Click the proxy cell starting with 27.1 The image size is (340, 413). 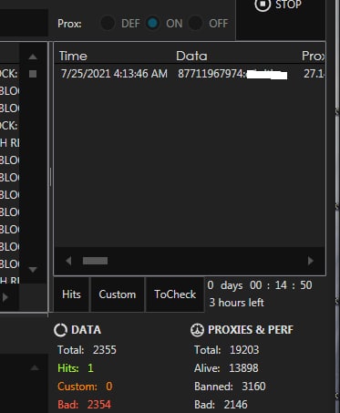click(314, 74)
